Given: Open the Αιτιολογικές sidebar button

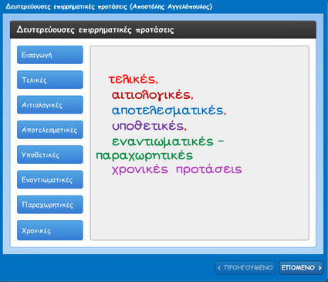Looking at the screenshot, I should (x=50, y=105).
